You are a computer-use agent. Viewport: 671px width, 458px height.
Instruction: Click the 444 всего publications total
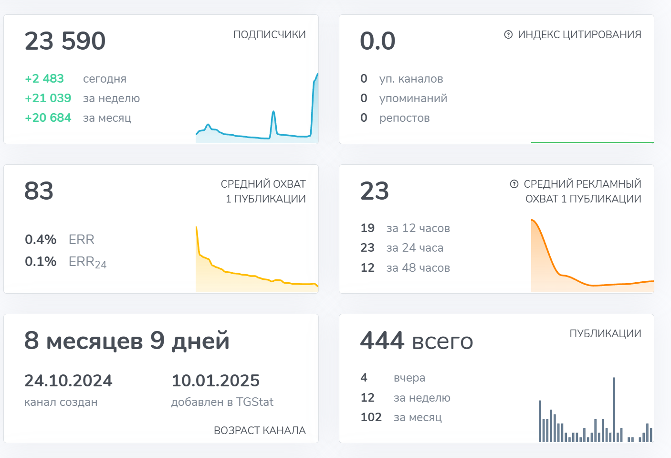click(x=417, y=341)
